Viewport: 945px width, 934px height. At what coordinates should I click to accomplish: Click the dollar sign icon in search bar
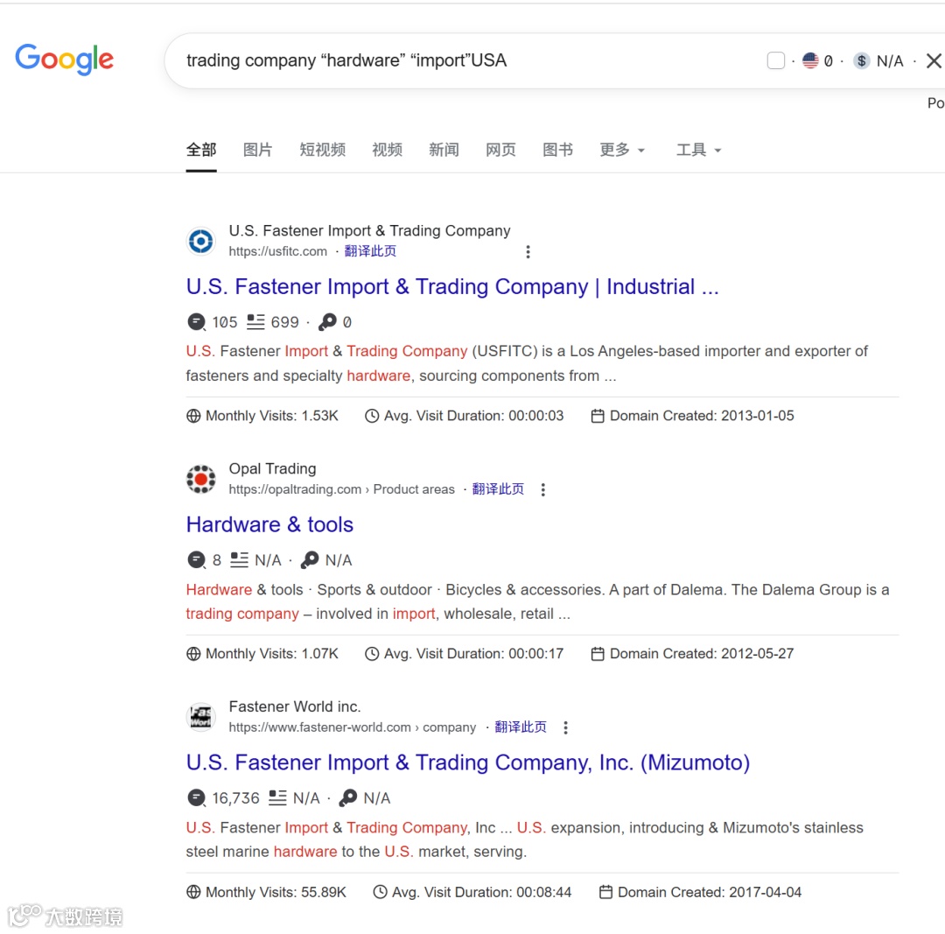pyautogui.click(x=861, y=61)
